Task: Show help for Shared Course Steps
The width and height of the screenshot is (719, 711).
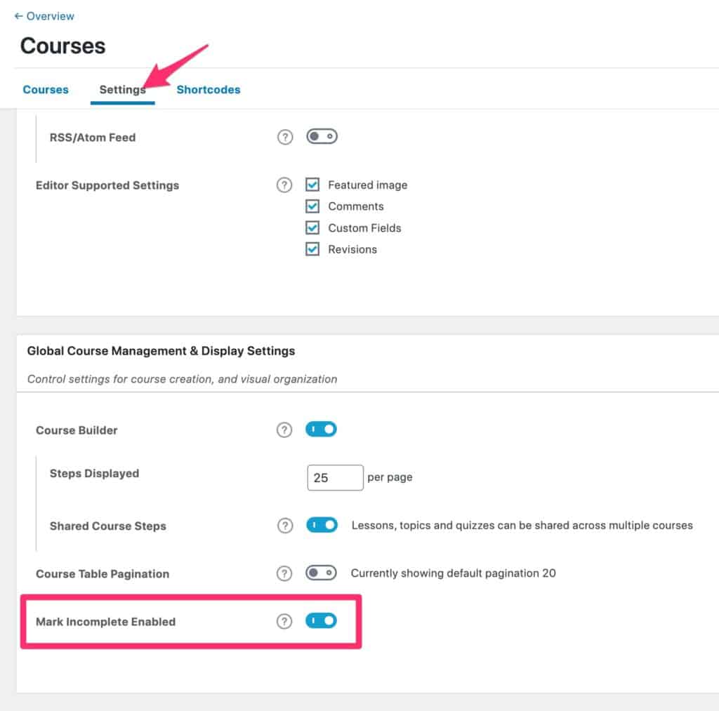Action: click(x=285, y=525)
